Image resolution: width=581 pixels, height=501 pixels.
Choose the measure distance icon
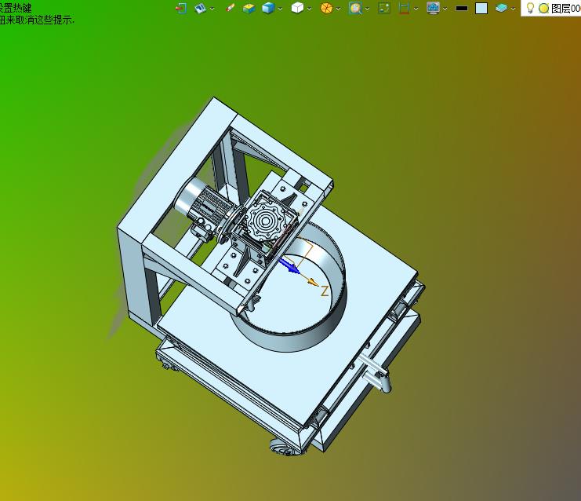click(404, 8)
